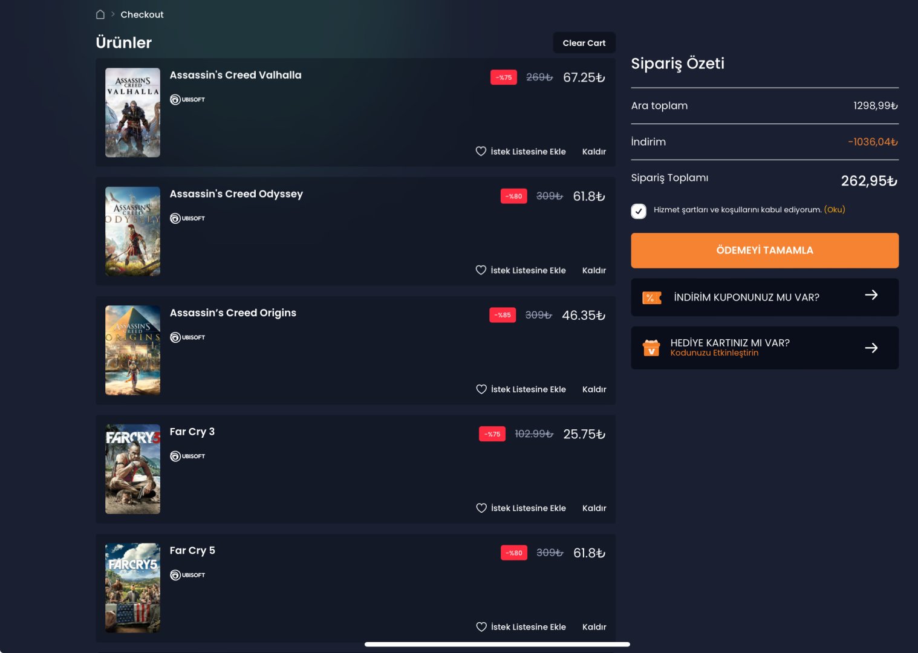
Task: Click the -%80 badge on Far Cry 5
Action: [514, 553]
